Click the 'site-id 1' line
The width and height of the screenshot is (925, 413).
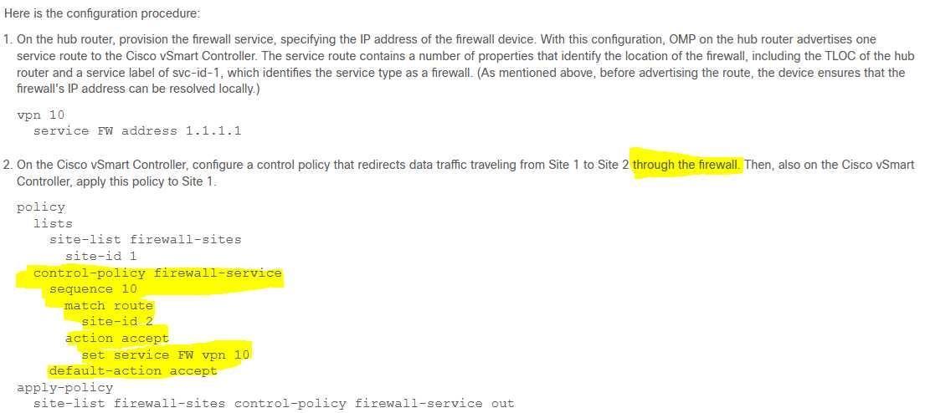click(x=101, y=257)
